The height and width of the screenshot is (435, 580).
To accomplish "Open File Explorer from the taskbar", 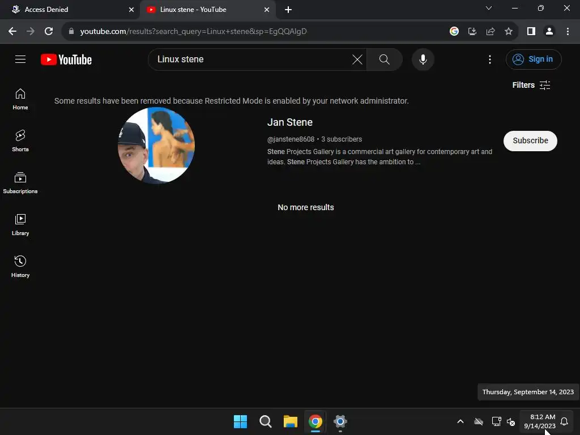I will (291, 421).
